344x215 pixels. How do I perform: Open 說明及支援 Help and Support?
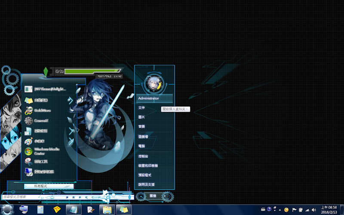(x=146, y=184)
